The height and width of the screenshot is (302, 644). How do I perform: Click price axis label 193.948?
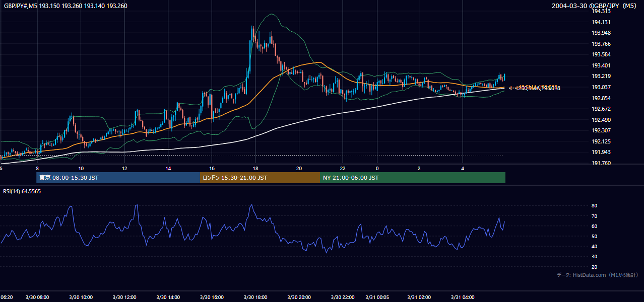(601, 33)
